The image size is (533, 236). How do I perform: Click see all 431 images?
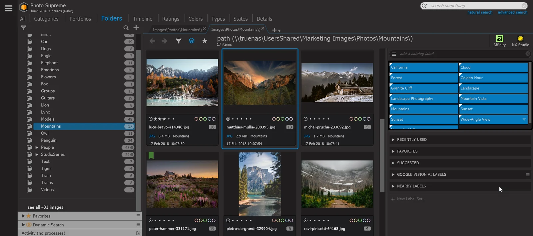[x=46, y=207]
